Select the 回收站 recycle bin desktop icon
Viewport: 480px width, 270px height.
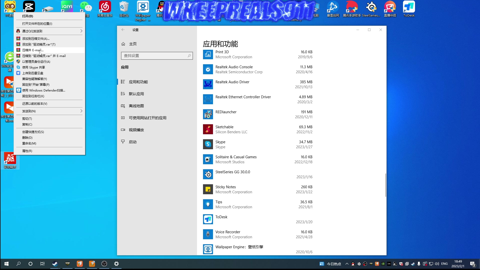coord(124,9)
